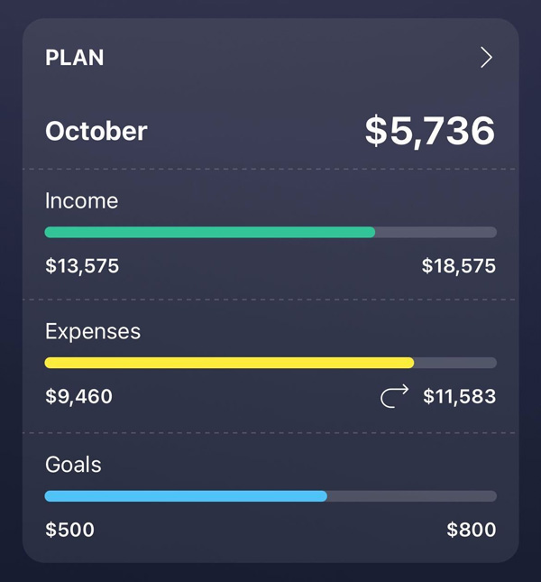
Task: Open the Plan details chevron arrow
Action: pos(486,58)
